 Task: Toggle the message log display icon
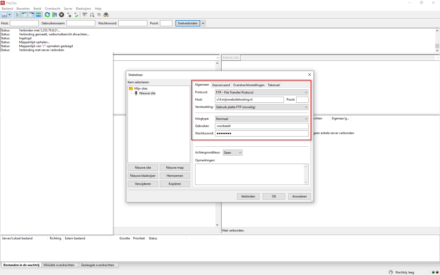(17, 15)
